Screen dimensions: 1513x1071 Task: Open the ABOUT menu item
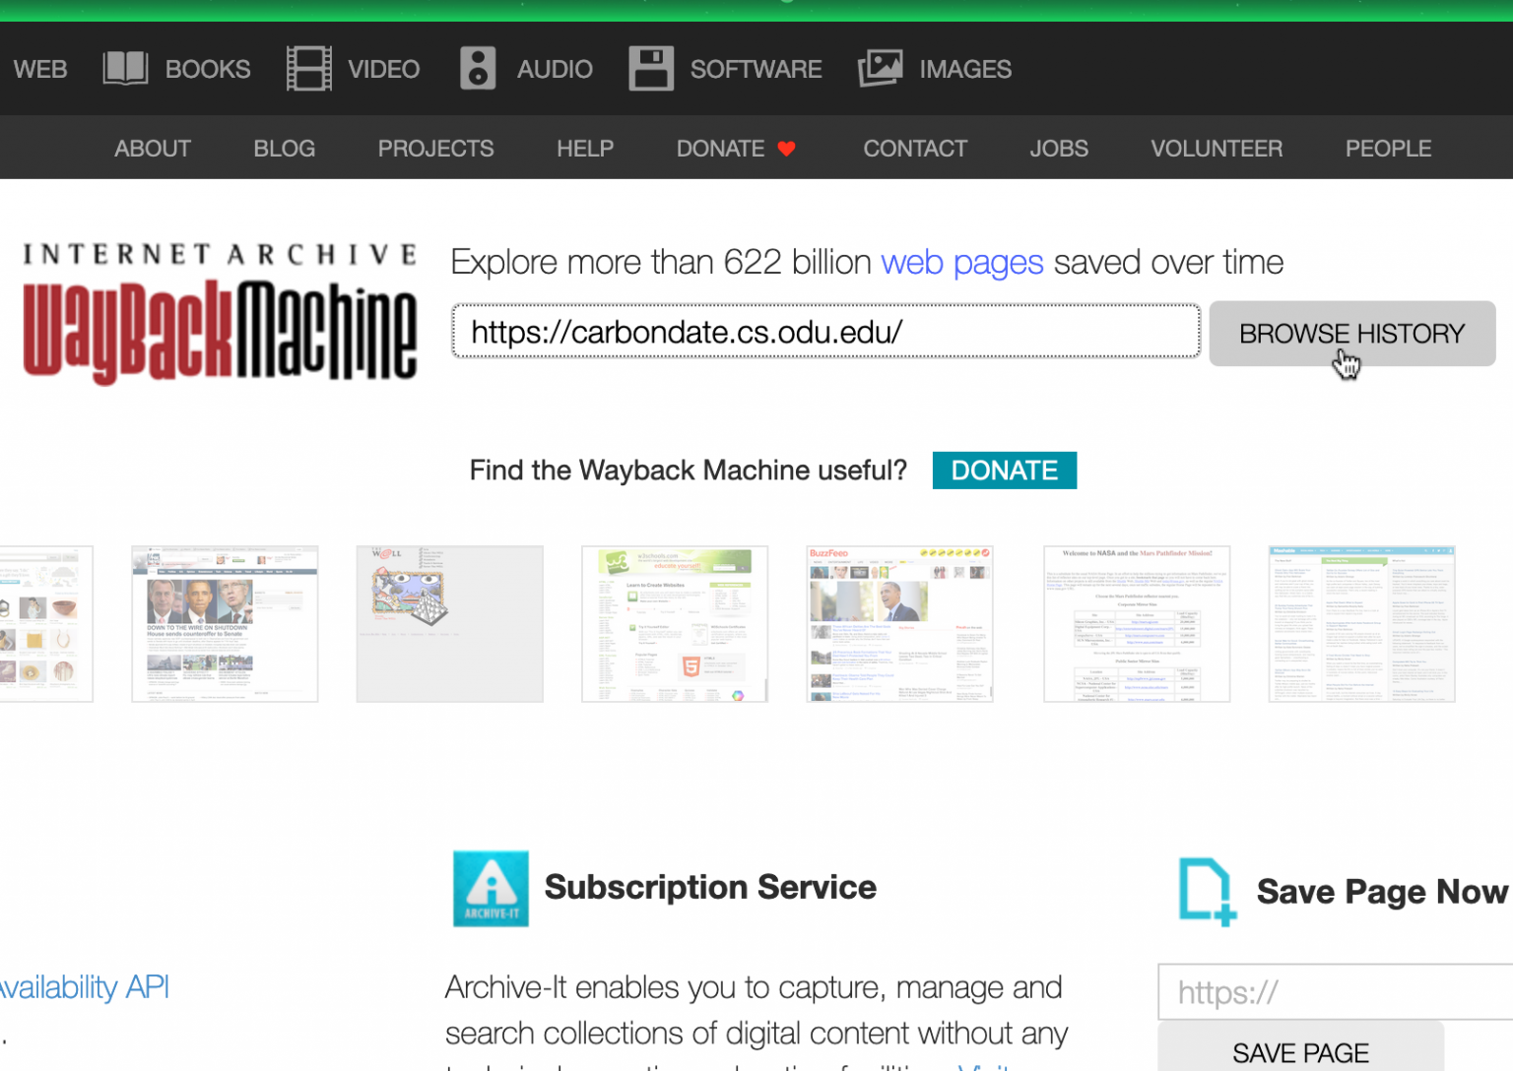coord(153,148)
